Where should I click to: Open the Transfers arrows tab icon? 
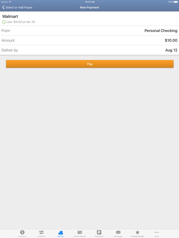41,232
